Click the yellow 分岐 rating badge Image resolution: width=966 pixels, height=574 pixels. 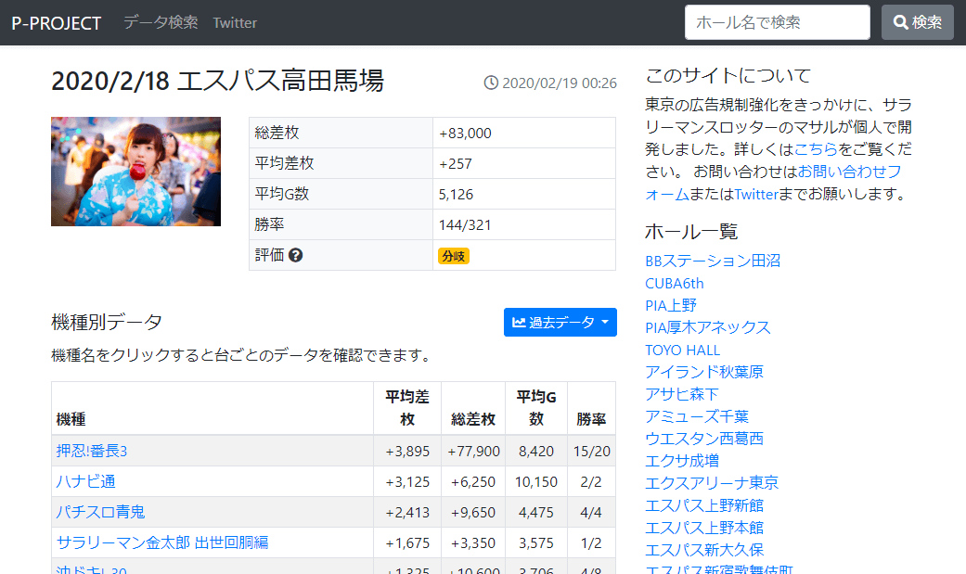[454, 256]
